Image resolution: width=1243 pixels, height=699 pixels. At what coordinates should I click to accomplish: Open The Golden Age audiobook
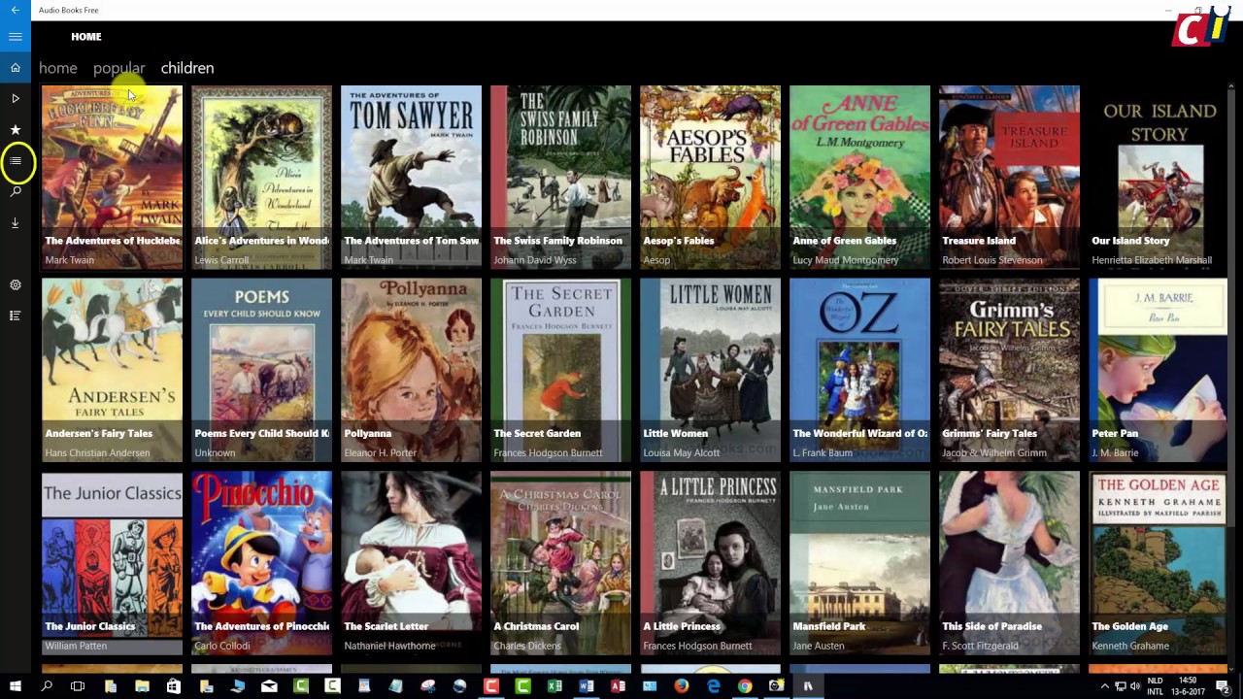(x=1158, y=563)
